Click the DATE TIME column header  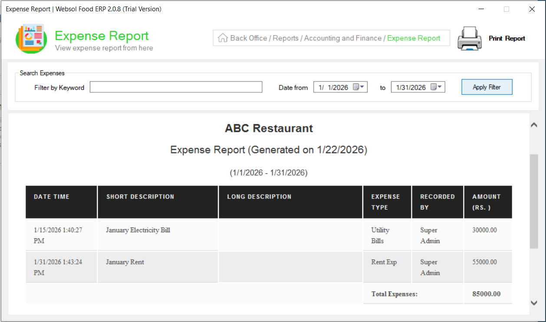point(61,201)
